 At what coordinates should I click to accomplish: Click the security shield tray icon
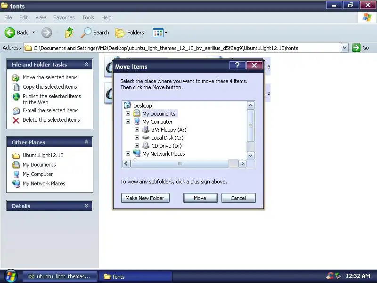(330, 276)
